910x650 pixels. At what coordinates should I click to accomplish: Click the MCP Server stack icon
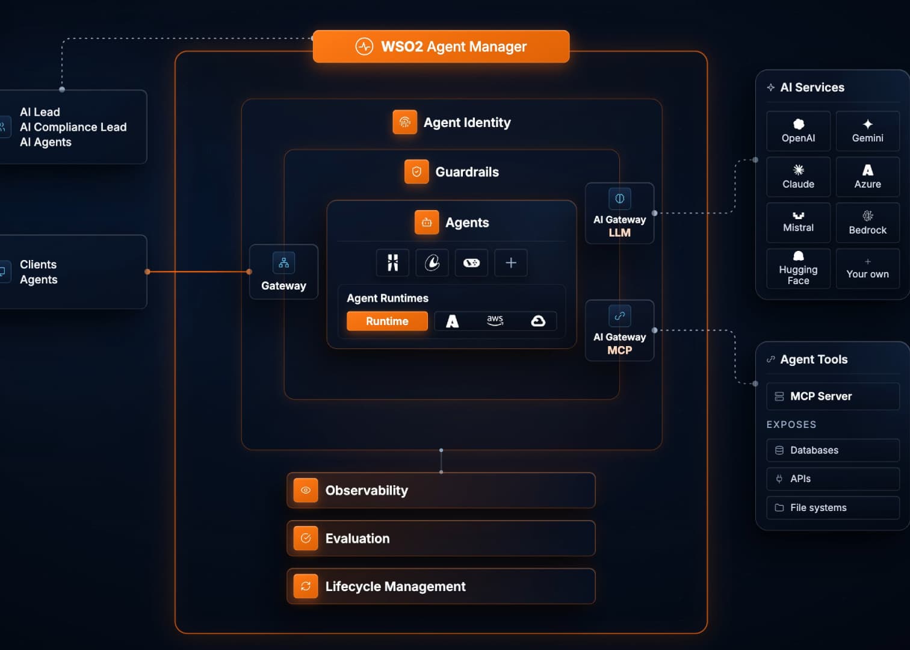pyautogui.click(x=779, y=397)
